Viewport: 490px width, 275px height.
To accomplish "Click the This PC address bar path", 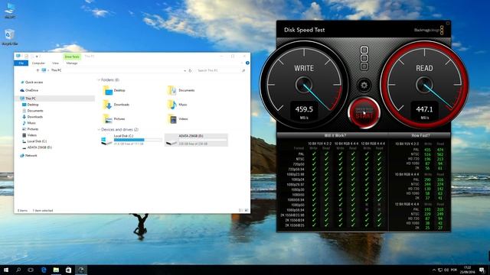I will point(56,70).
